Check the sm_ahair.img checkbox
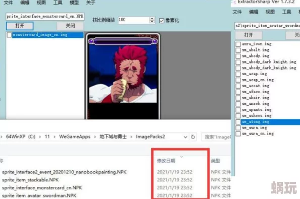 (238, 98)
